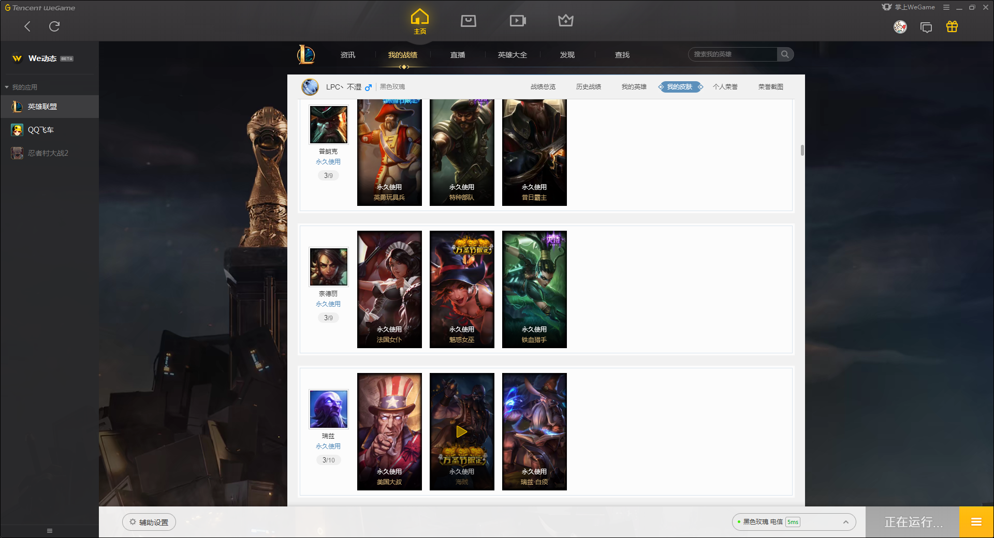Viewport: 994px width, 538px height.
Task: Open the 瑞兹·白须 skin card
Action: tap(534, 431)
